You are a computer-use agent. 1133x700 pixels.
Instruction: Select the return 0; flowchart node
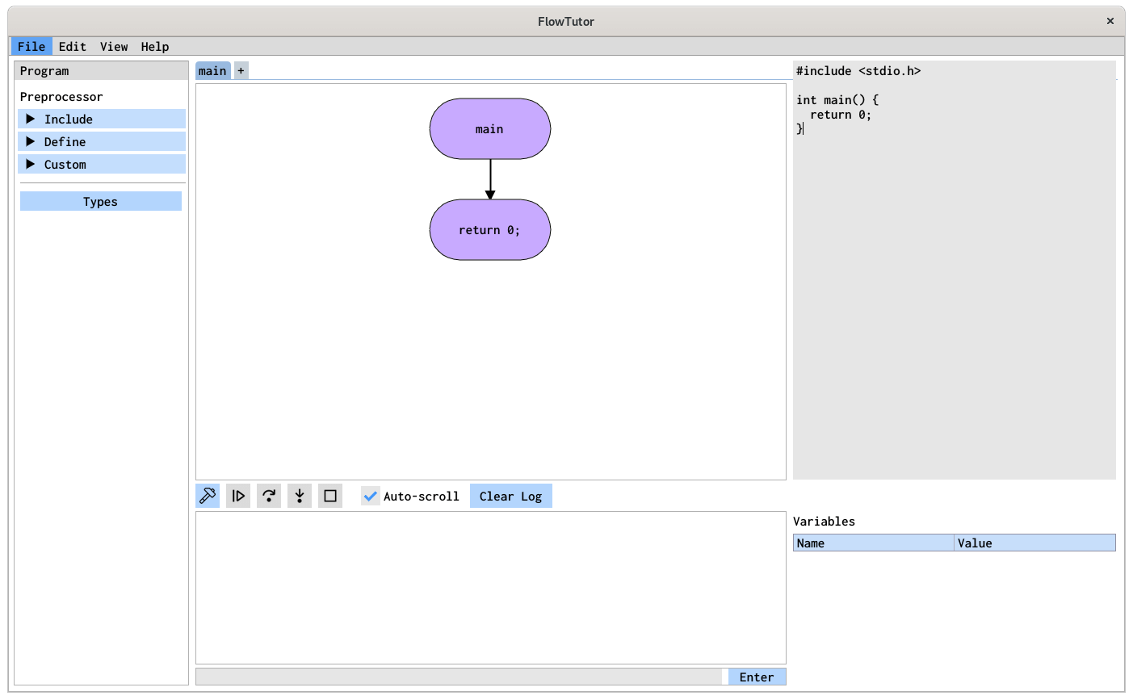coord(490,230)
